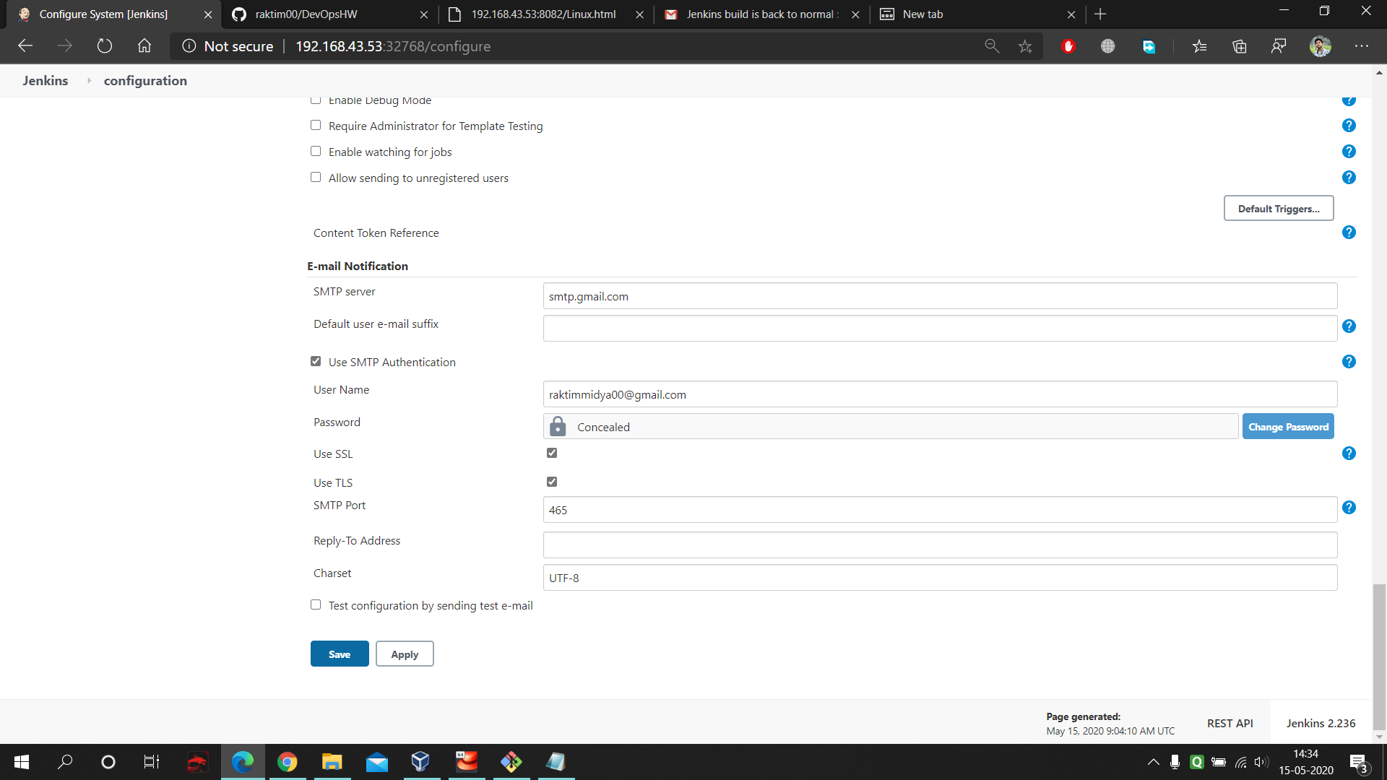This screenshot has height=780, width=1387.
Task: Open help for Content Token Reference
Action: pos(1349,233)
